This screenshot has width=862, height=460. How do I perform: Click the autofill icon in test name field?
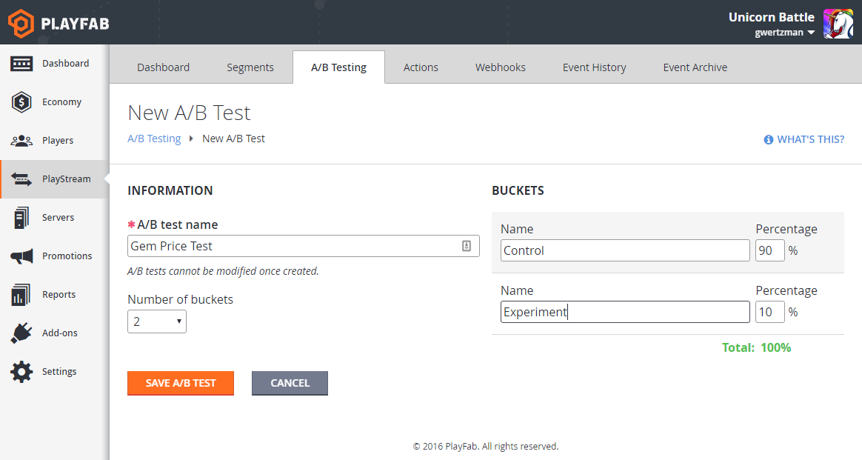click(467, 246)
